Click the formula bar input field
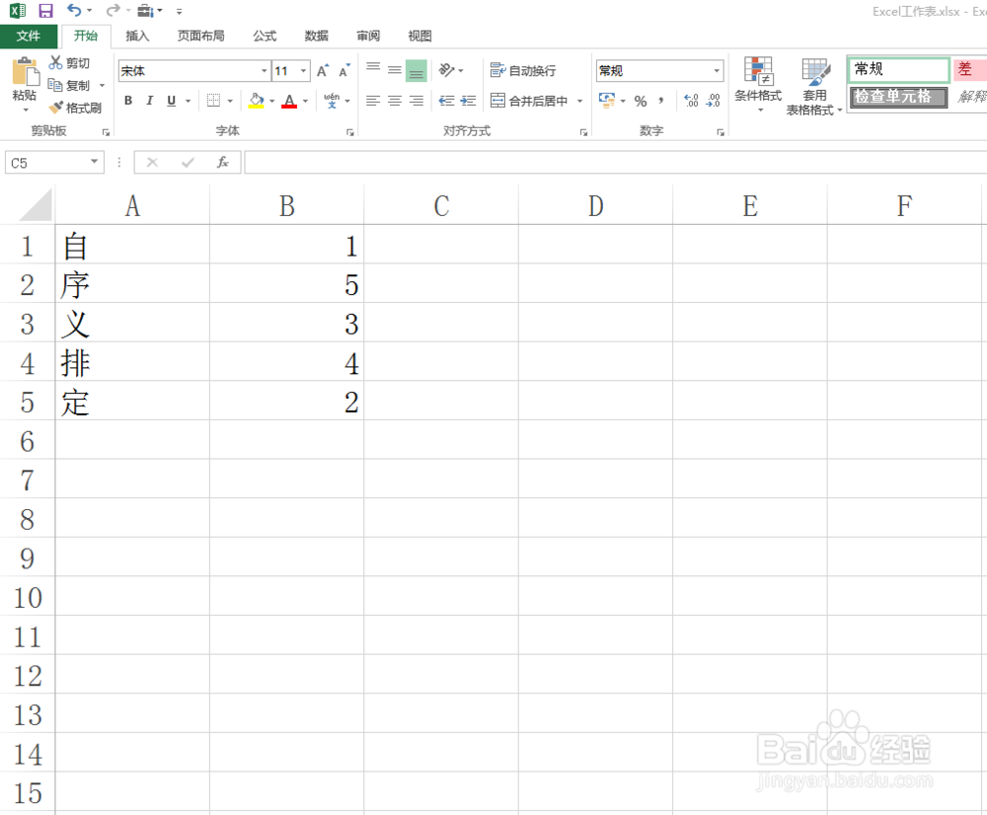Viewport: 987px width, 815px height. (615, 163)
